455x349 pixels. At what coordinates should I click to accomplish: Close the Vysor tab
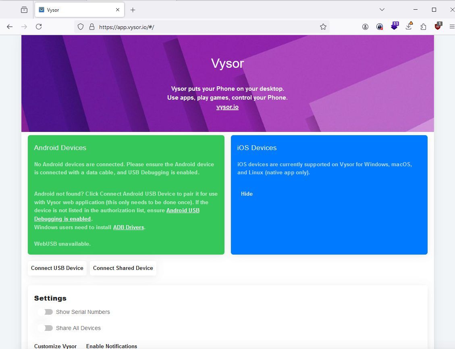pyautogui.click(x=118, y=10)
